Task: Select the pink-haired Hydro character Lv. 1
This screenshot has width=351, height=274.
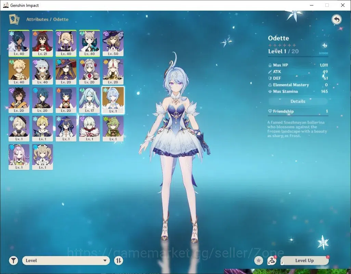Action: [x=19, y=157]
